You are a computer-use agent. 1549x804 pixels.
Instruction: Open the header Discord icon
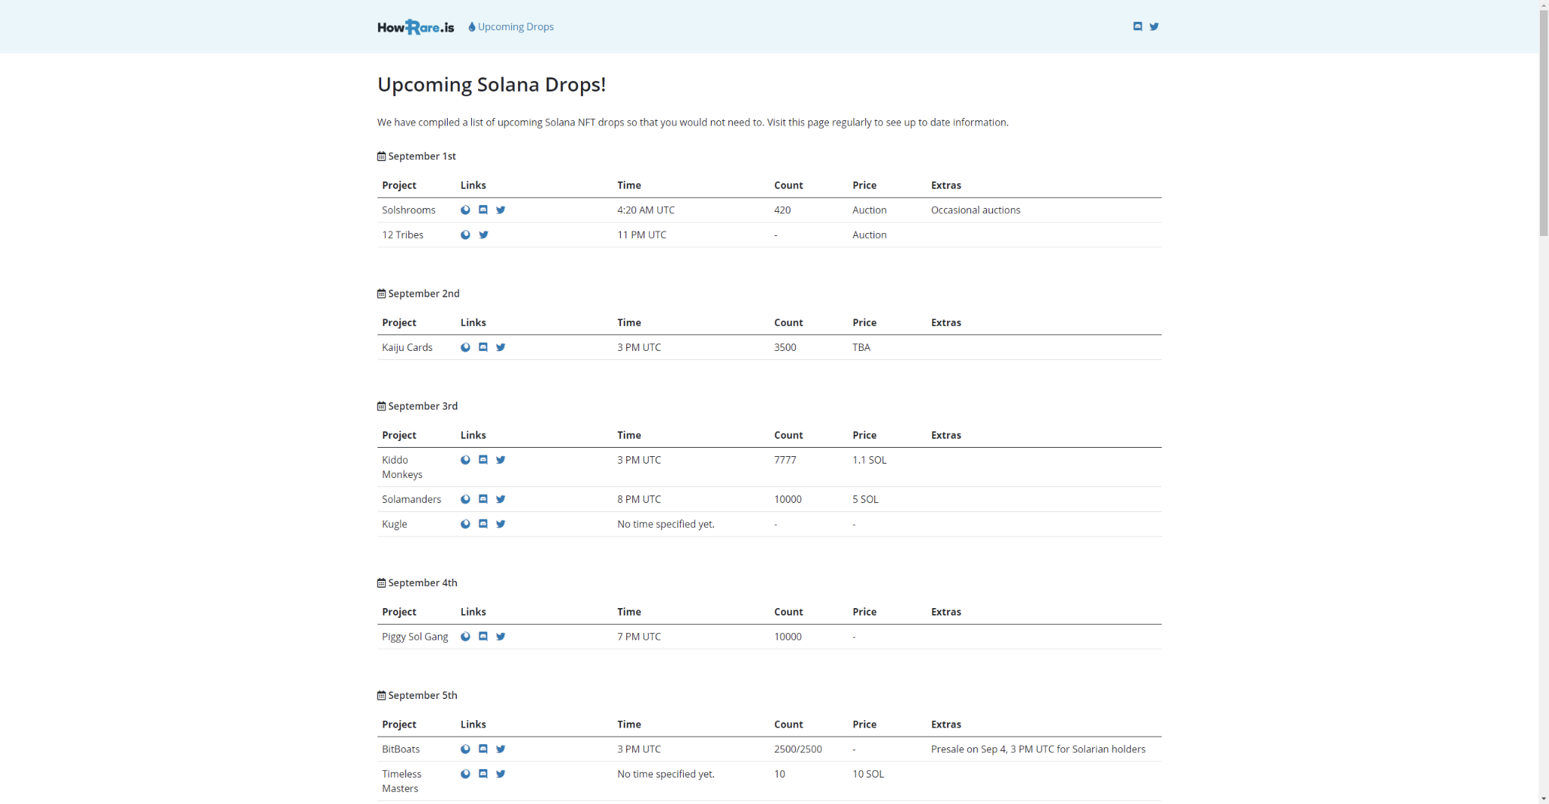pyautogui.click(x=1138, y=26)
